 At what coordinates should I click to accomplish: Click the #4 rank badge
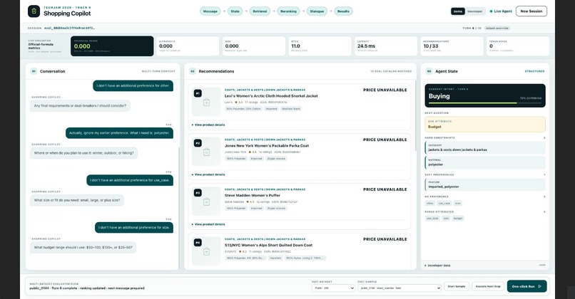[198, 242]
